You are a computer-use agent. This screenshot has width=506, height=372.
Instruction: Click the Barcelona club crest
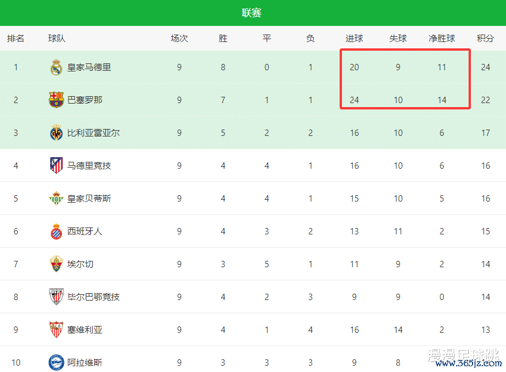56,100
